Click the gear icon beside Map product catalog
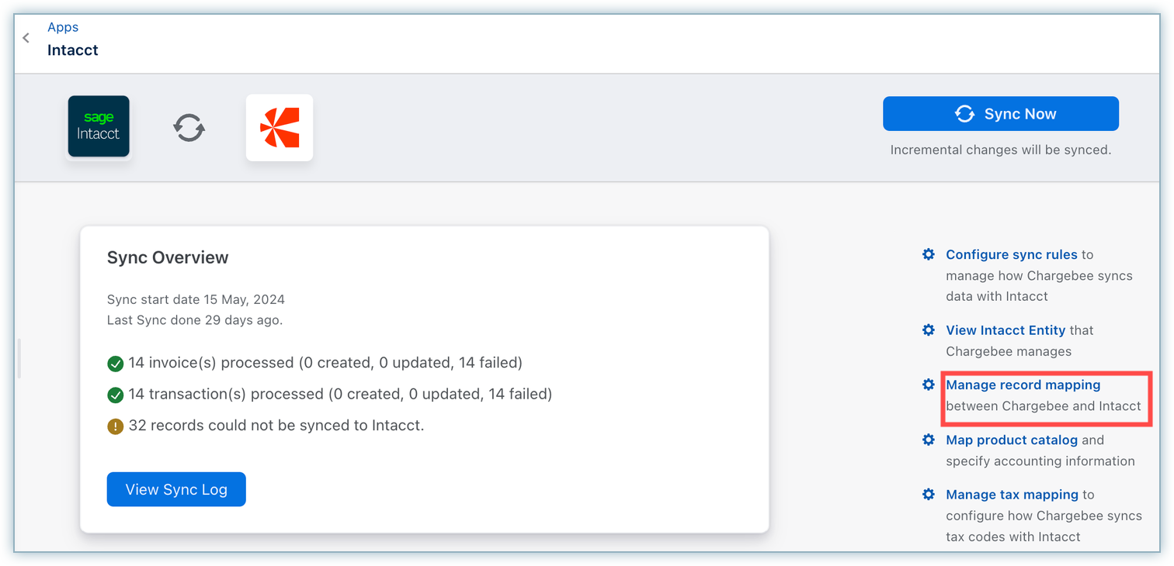 [x=928, y=440]
